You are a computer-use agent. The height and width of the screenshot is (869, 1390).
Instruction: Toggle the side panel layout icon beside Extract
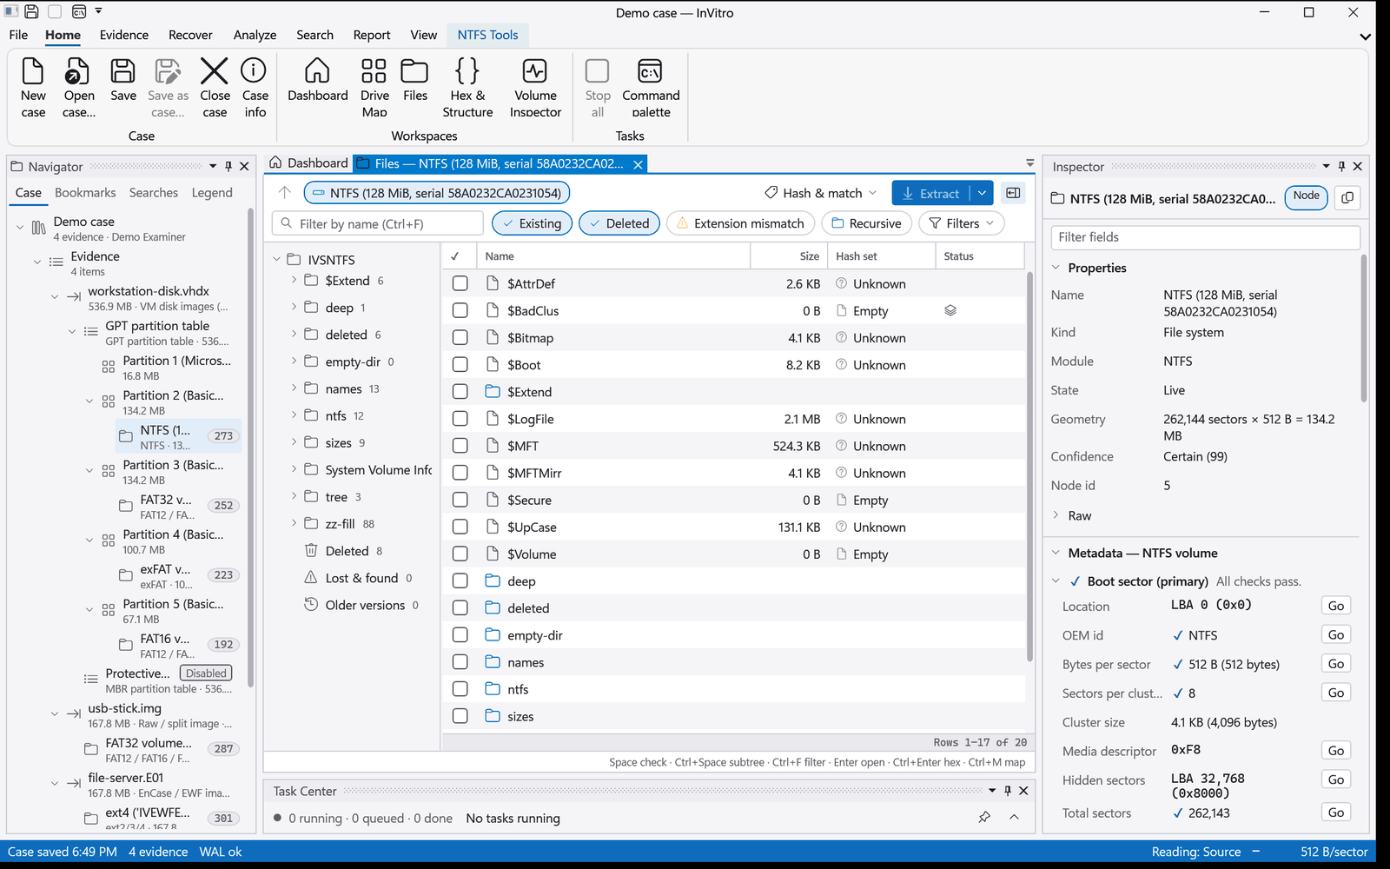[x=1013, y=193]
